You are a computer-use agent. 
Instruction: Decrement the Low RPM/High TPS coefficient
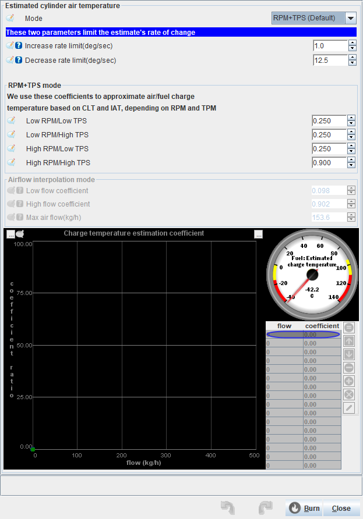pos(351,137)
